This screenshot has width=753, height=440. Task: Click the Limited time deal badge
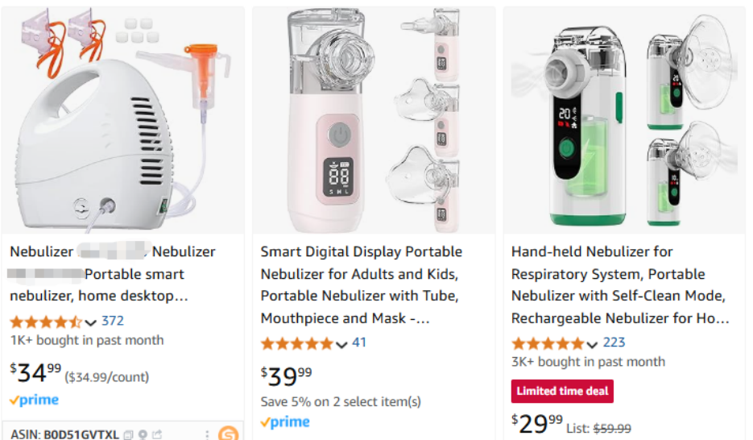(562, 392)
